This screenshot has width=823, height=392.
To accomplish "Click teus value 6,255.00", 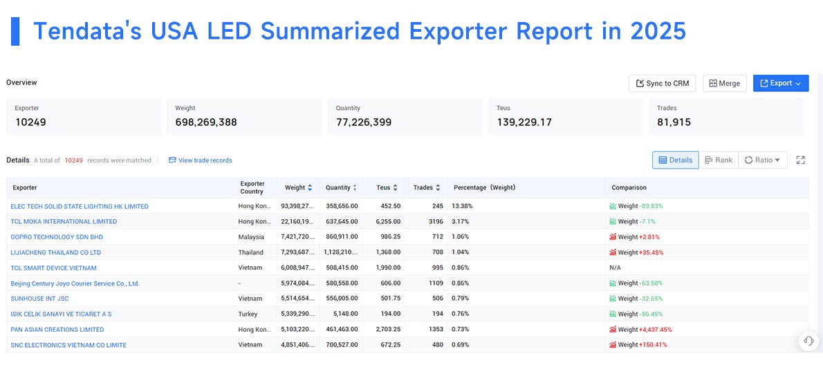I will (388, 221).
